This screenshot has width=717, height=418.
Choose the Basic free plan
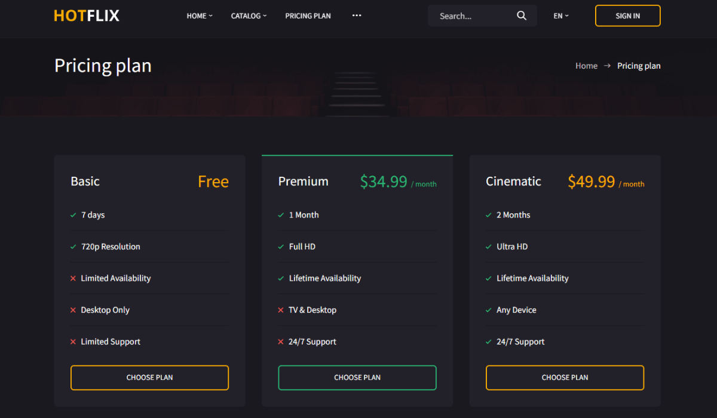click(149, 377)
